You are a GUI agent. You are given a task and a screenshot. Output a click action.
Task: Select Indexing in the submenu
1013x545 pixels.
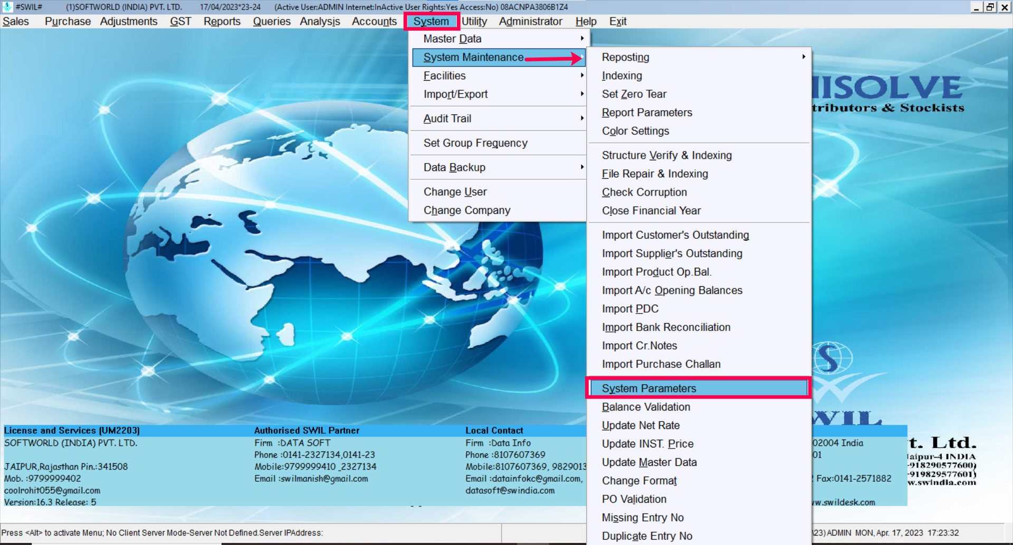click(699, 76)
